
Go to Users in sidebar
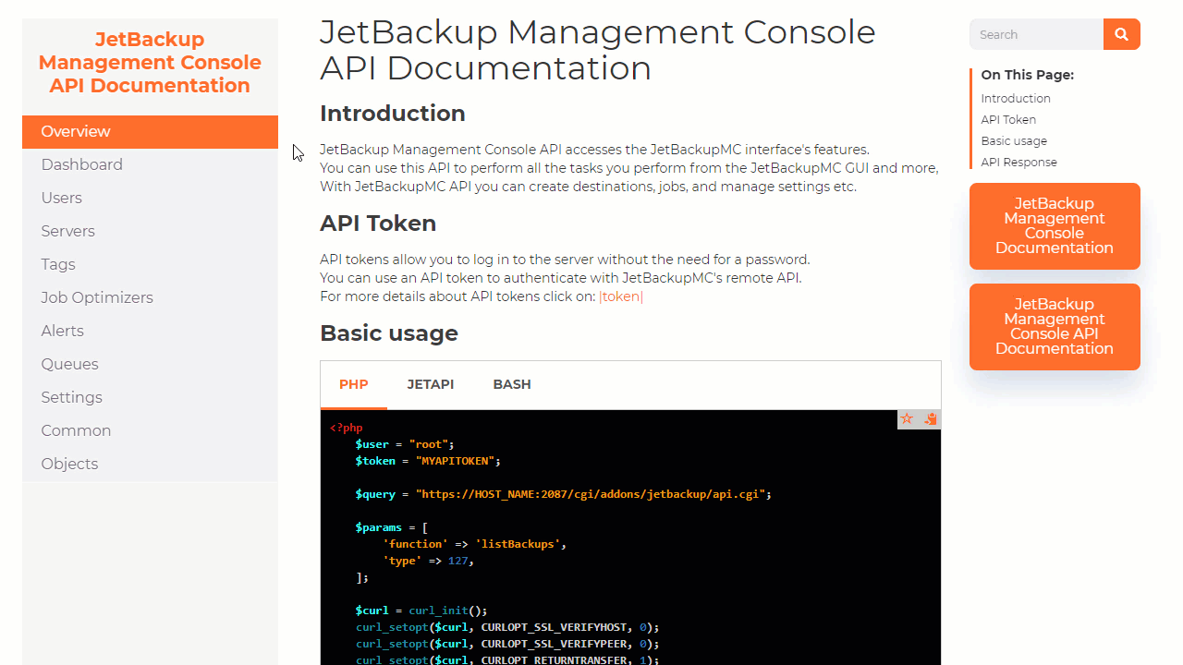[x=150, y=199]
